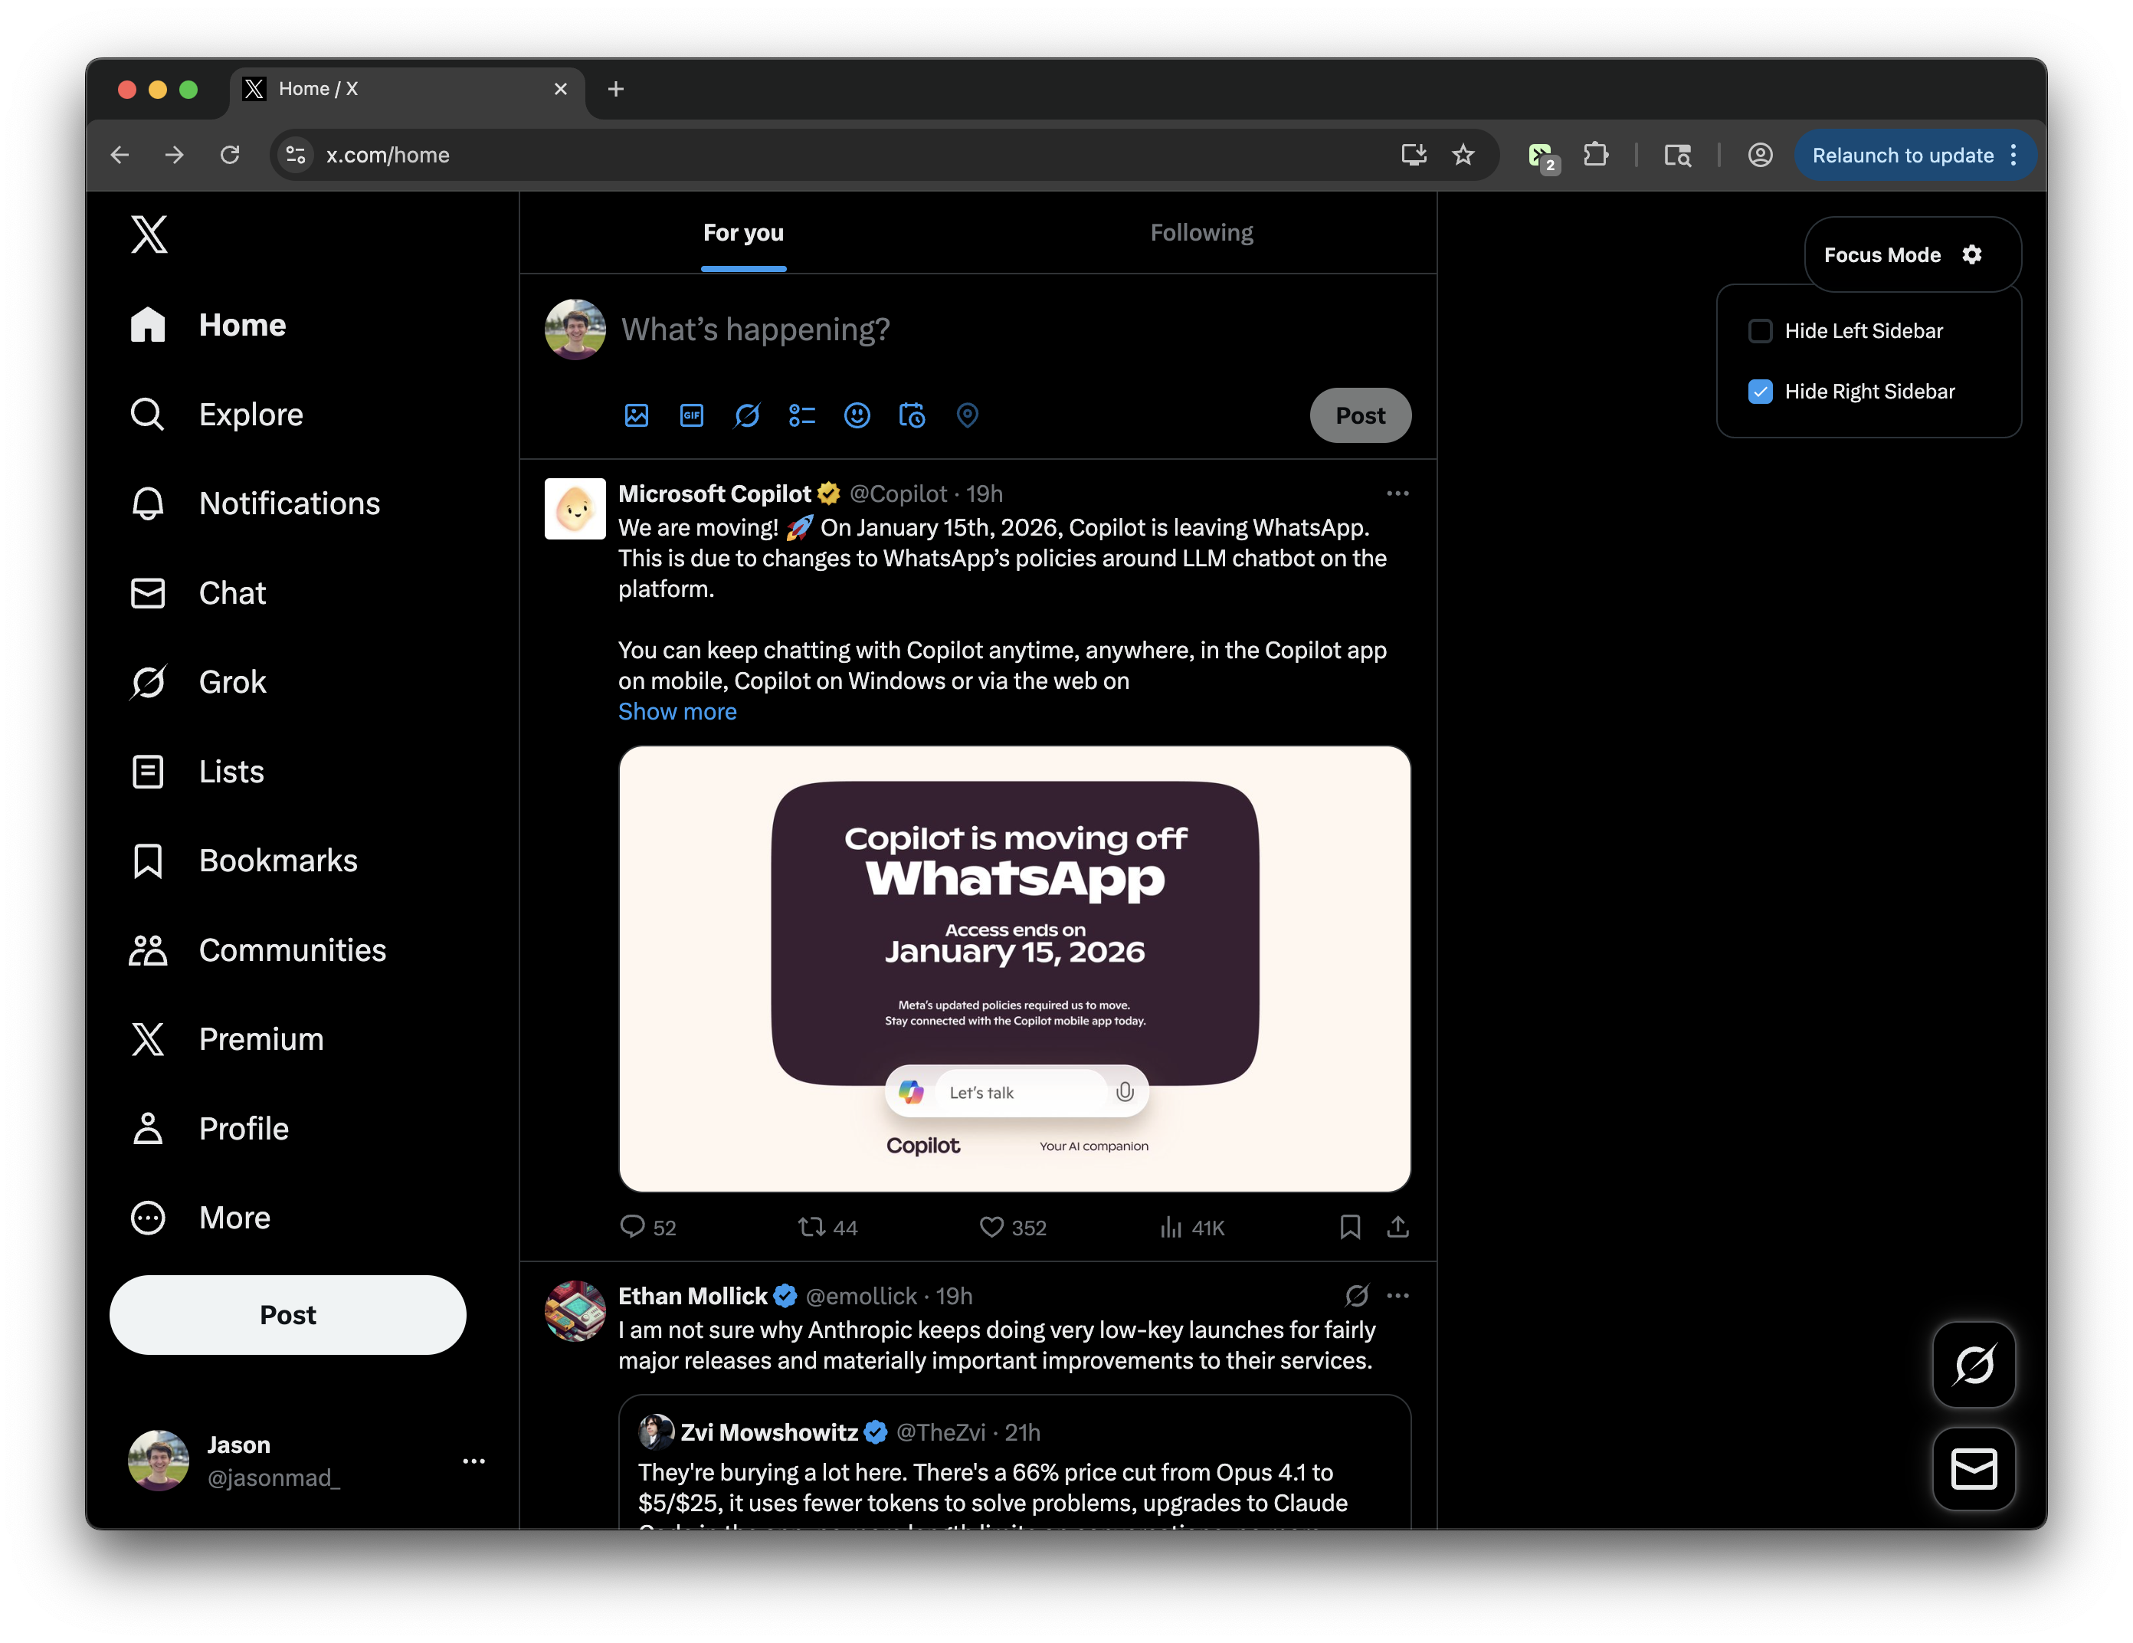Image resolution: width=2133 pixels, height=1643 pixels.
Task: Open Bookmarks in left navigation
Action: click(x=277, y=861)
